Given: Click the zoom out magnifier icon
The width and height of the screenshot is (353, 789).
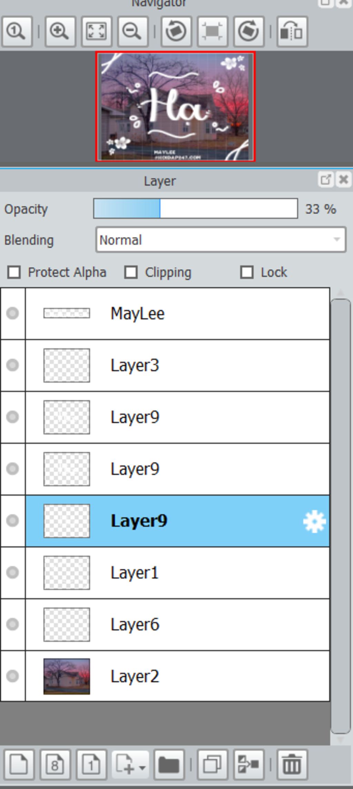Looking at the screenshot, I should 133,31.
